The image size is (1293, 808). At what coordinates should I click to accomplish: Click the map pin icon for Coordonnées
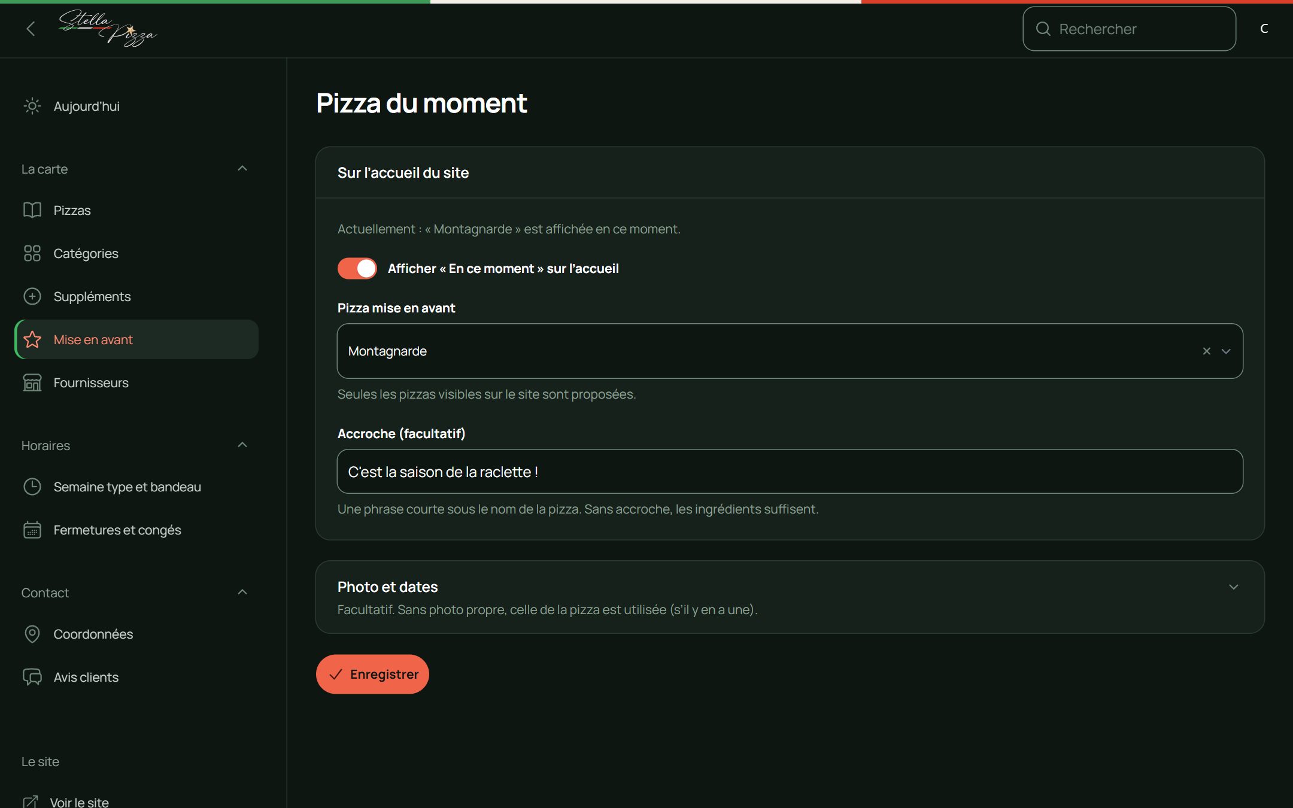pyautogui.click(x=32, y=634)
